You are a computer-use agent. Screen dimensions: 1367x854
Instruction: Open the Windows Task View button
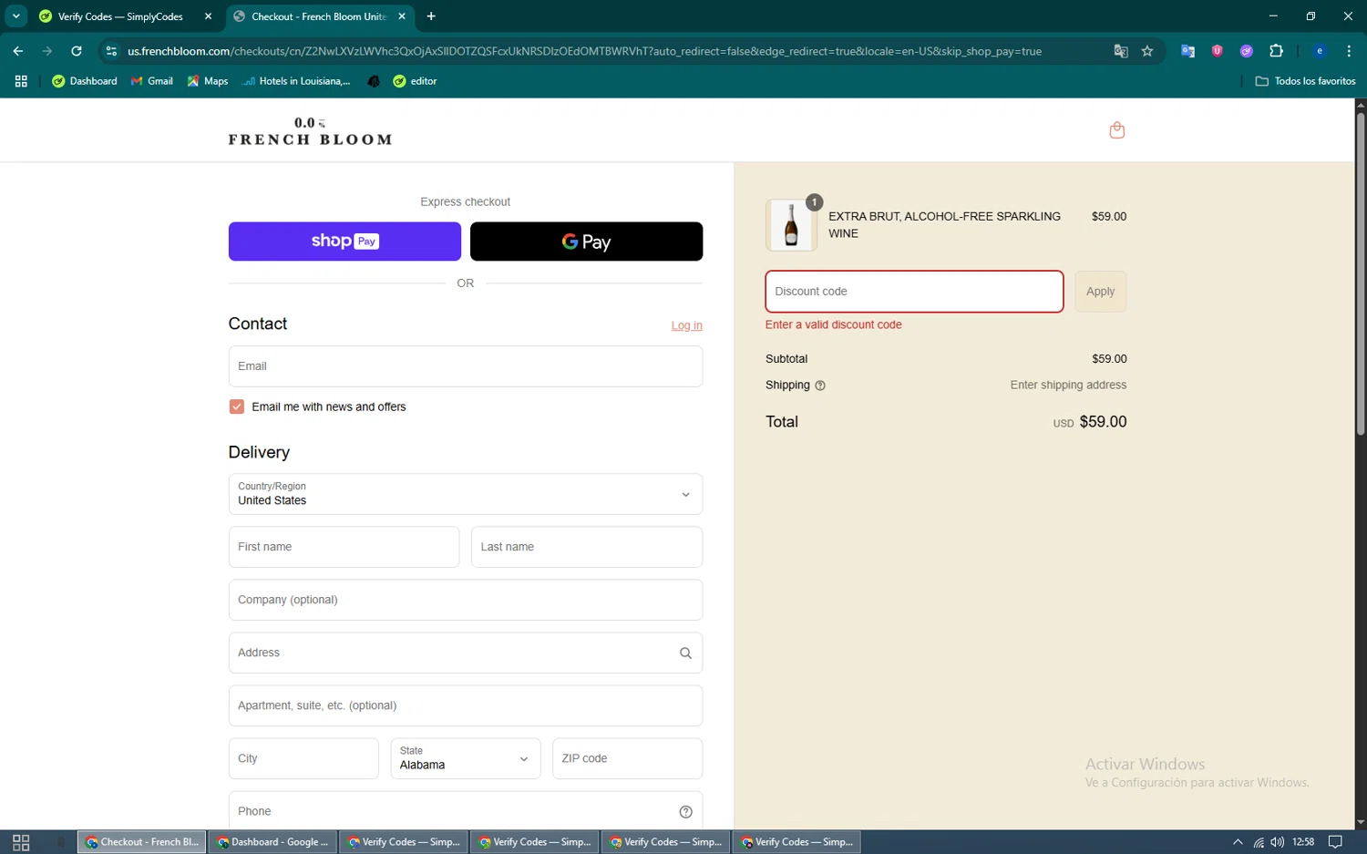[x=21, y=842]
